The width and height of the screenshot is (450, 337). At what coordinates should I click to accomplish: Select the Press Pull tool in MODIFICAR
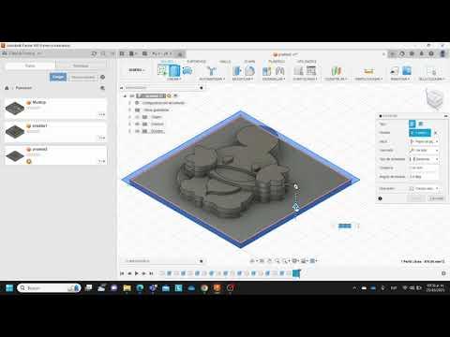(x=237, y=71)
